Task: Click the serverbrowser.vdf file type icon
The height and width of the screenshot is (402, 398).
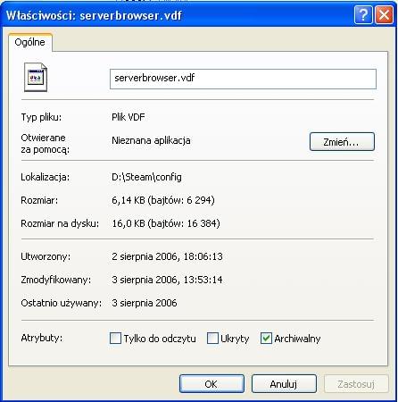Action: coord(36,78)
